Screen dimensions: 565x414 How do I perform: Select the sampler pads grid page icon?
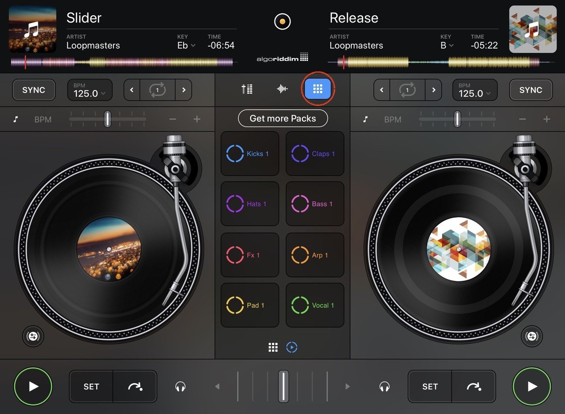tap(273, 347)
